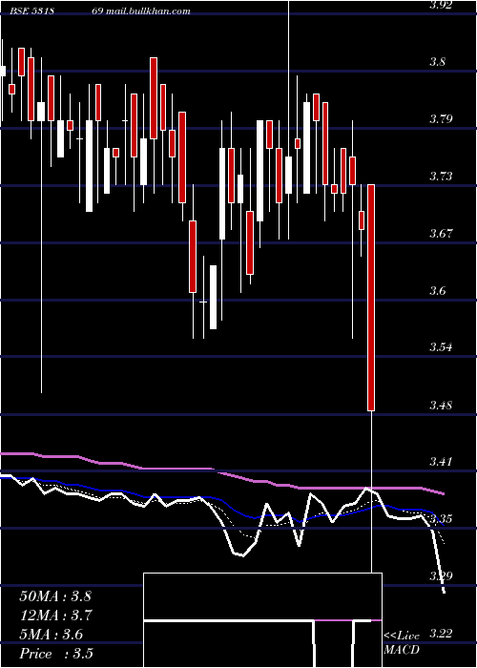The width and height of the screenshot is (477, 668).
Task: Click the 3.8 price axis label
Action: click(x=437, y=62)
